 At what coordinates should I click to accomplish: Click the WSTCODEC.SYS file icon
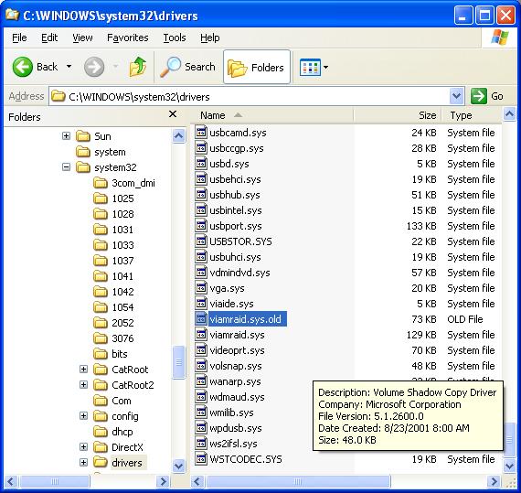click(x=201, y=459)
